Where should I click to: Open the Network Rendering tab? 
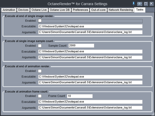pyautogui.click(x=121, y=10)
